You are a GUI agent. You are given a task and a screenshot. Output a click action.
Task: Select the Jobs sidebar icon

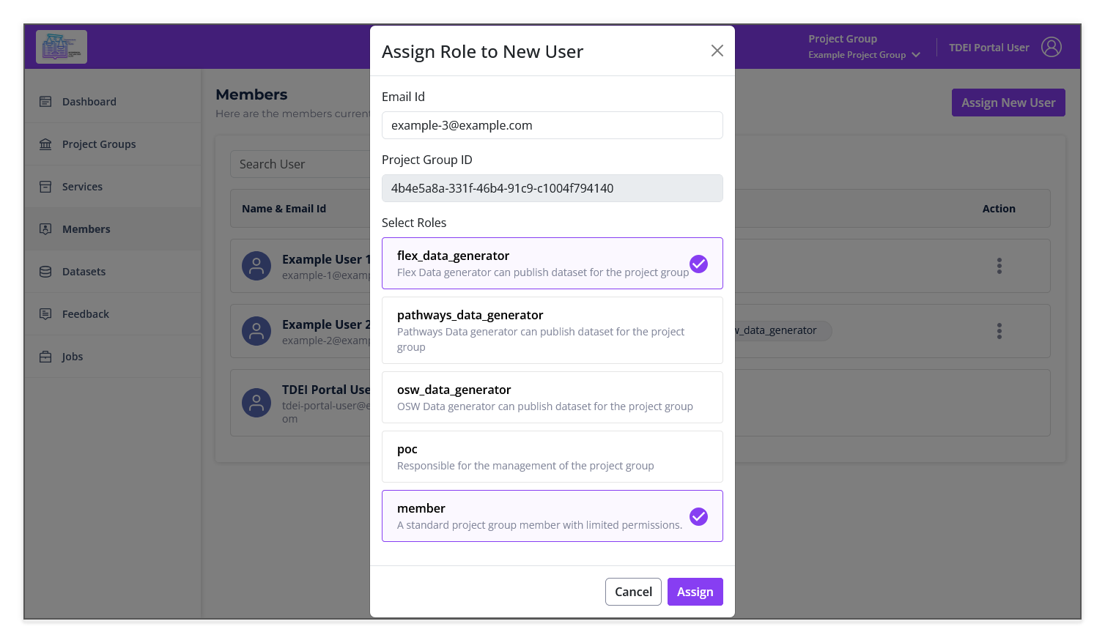coord(45,356)
